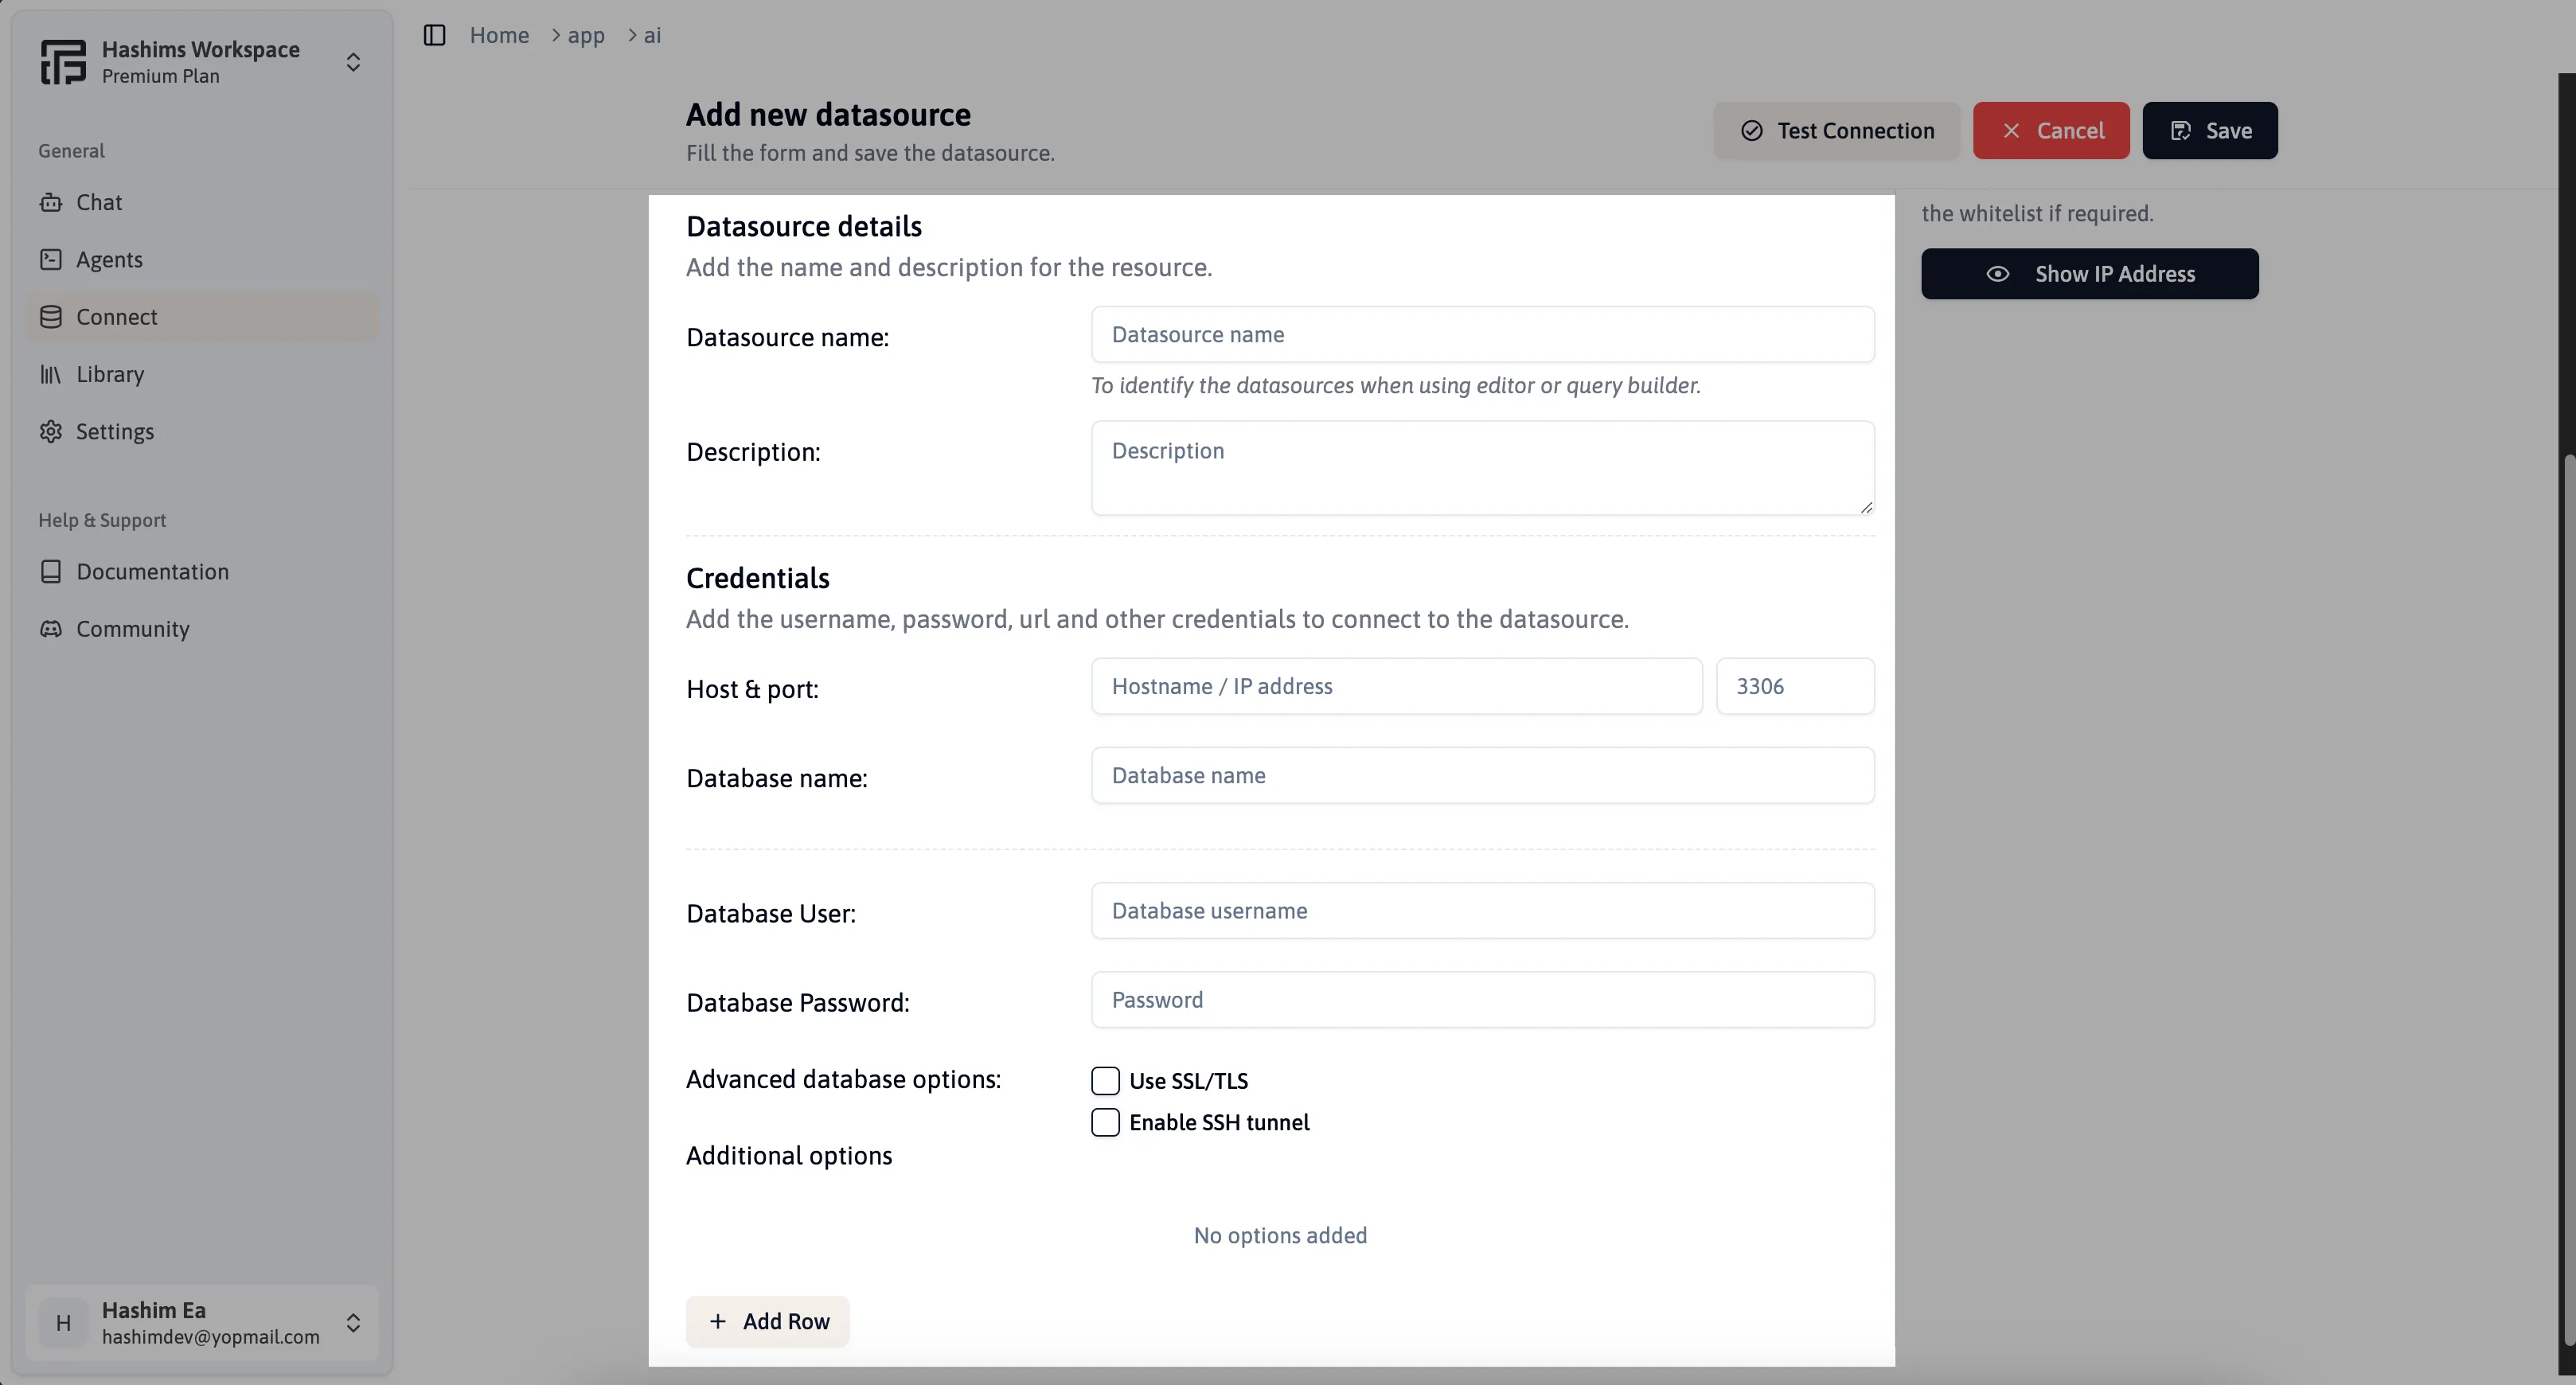Focus the Hostname / IP address field
2576x1385 pixels.
pos(1397,687)
